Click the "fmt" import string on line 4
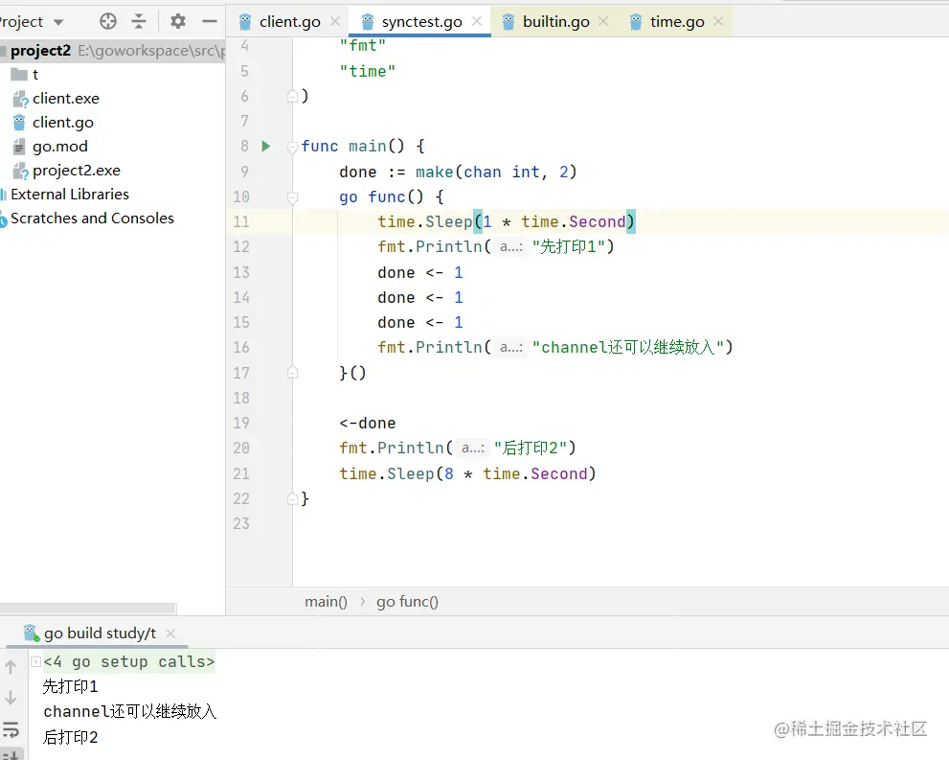Screen dimensions: 949x760 click(x=363, y=45)
